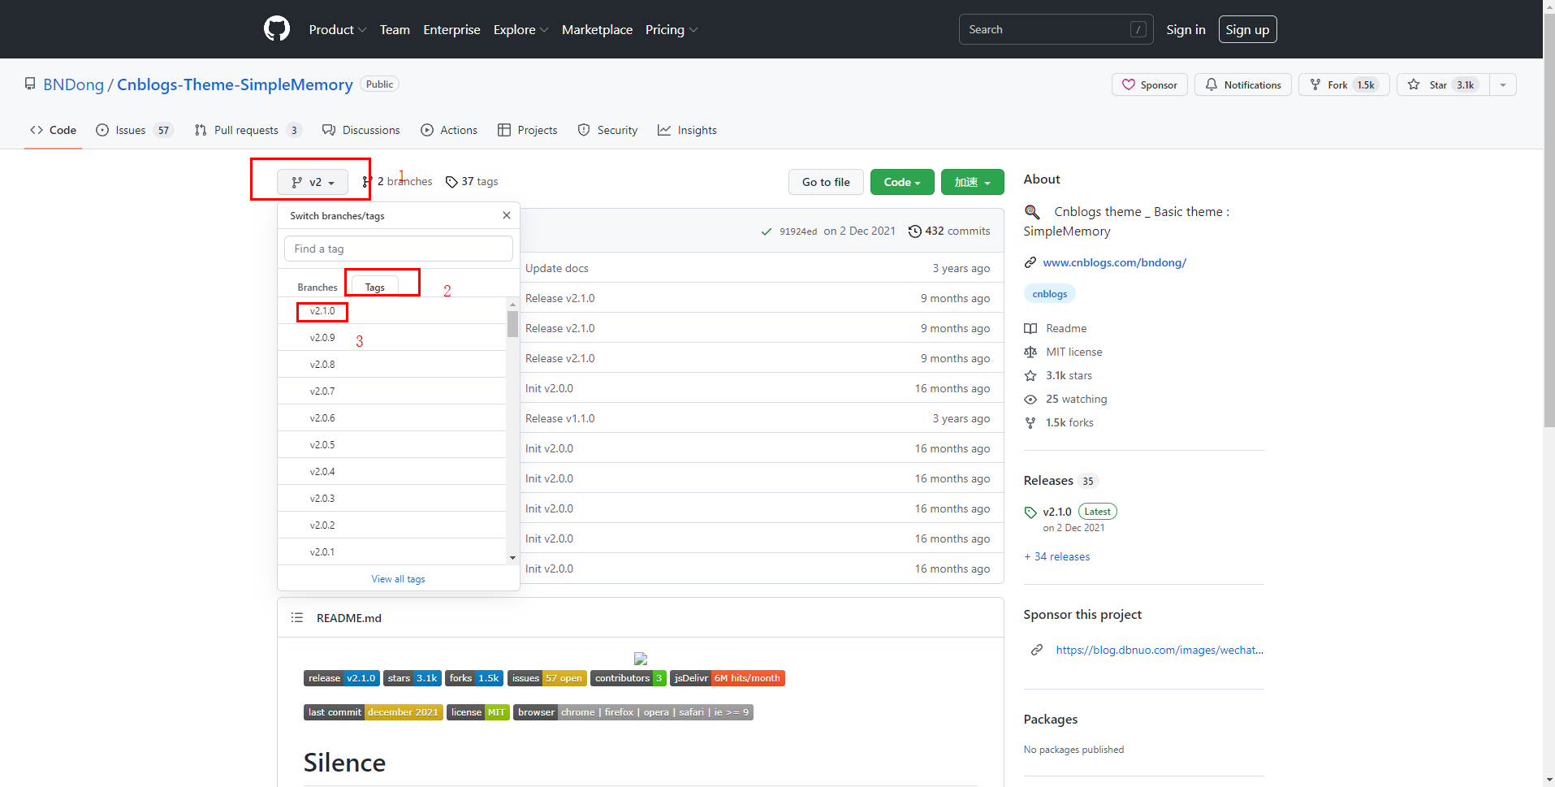Viewport: 1555px width, 787px height.
Task: Click the history clock icon beside 432 commits
Action: pyautogui.click(x=915, y=231)
